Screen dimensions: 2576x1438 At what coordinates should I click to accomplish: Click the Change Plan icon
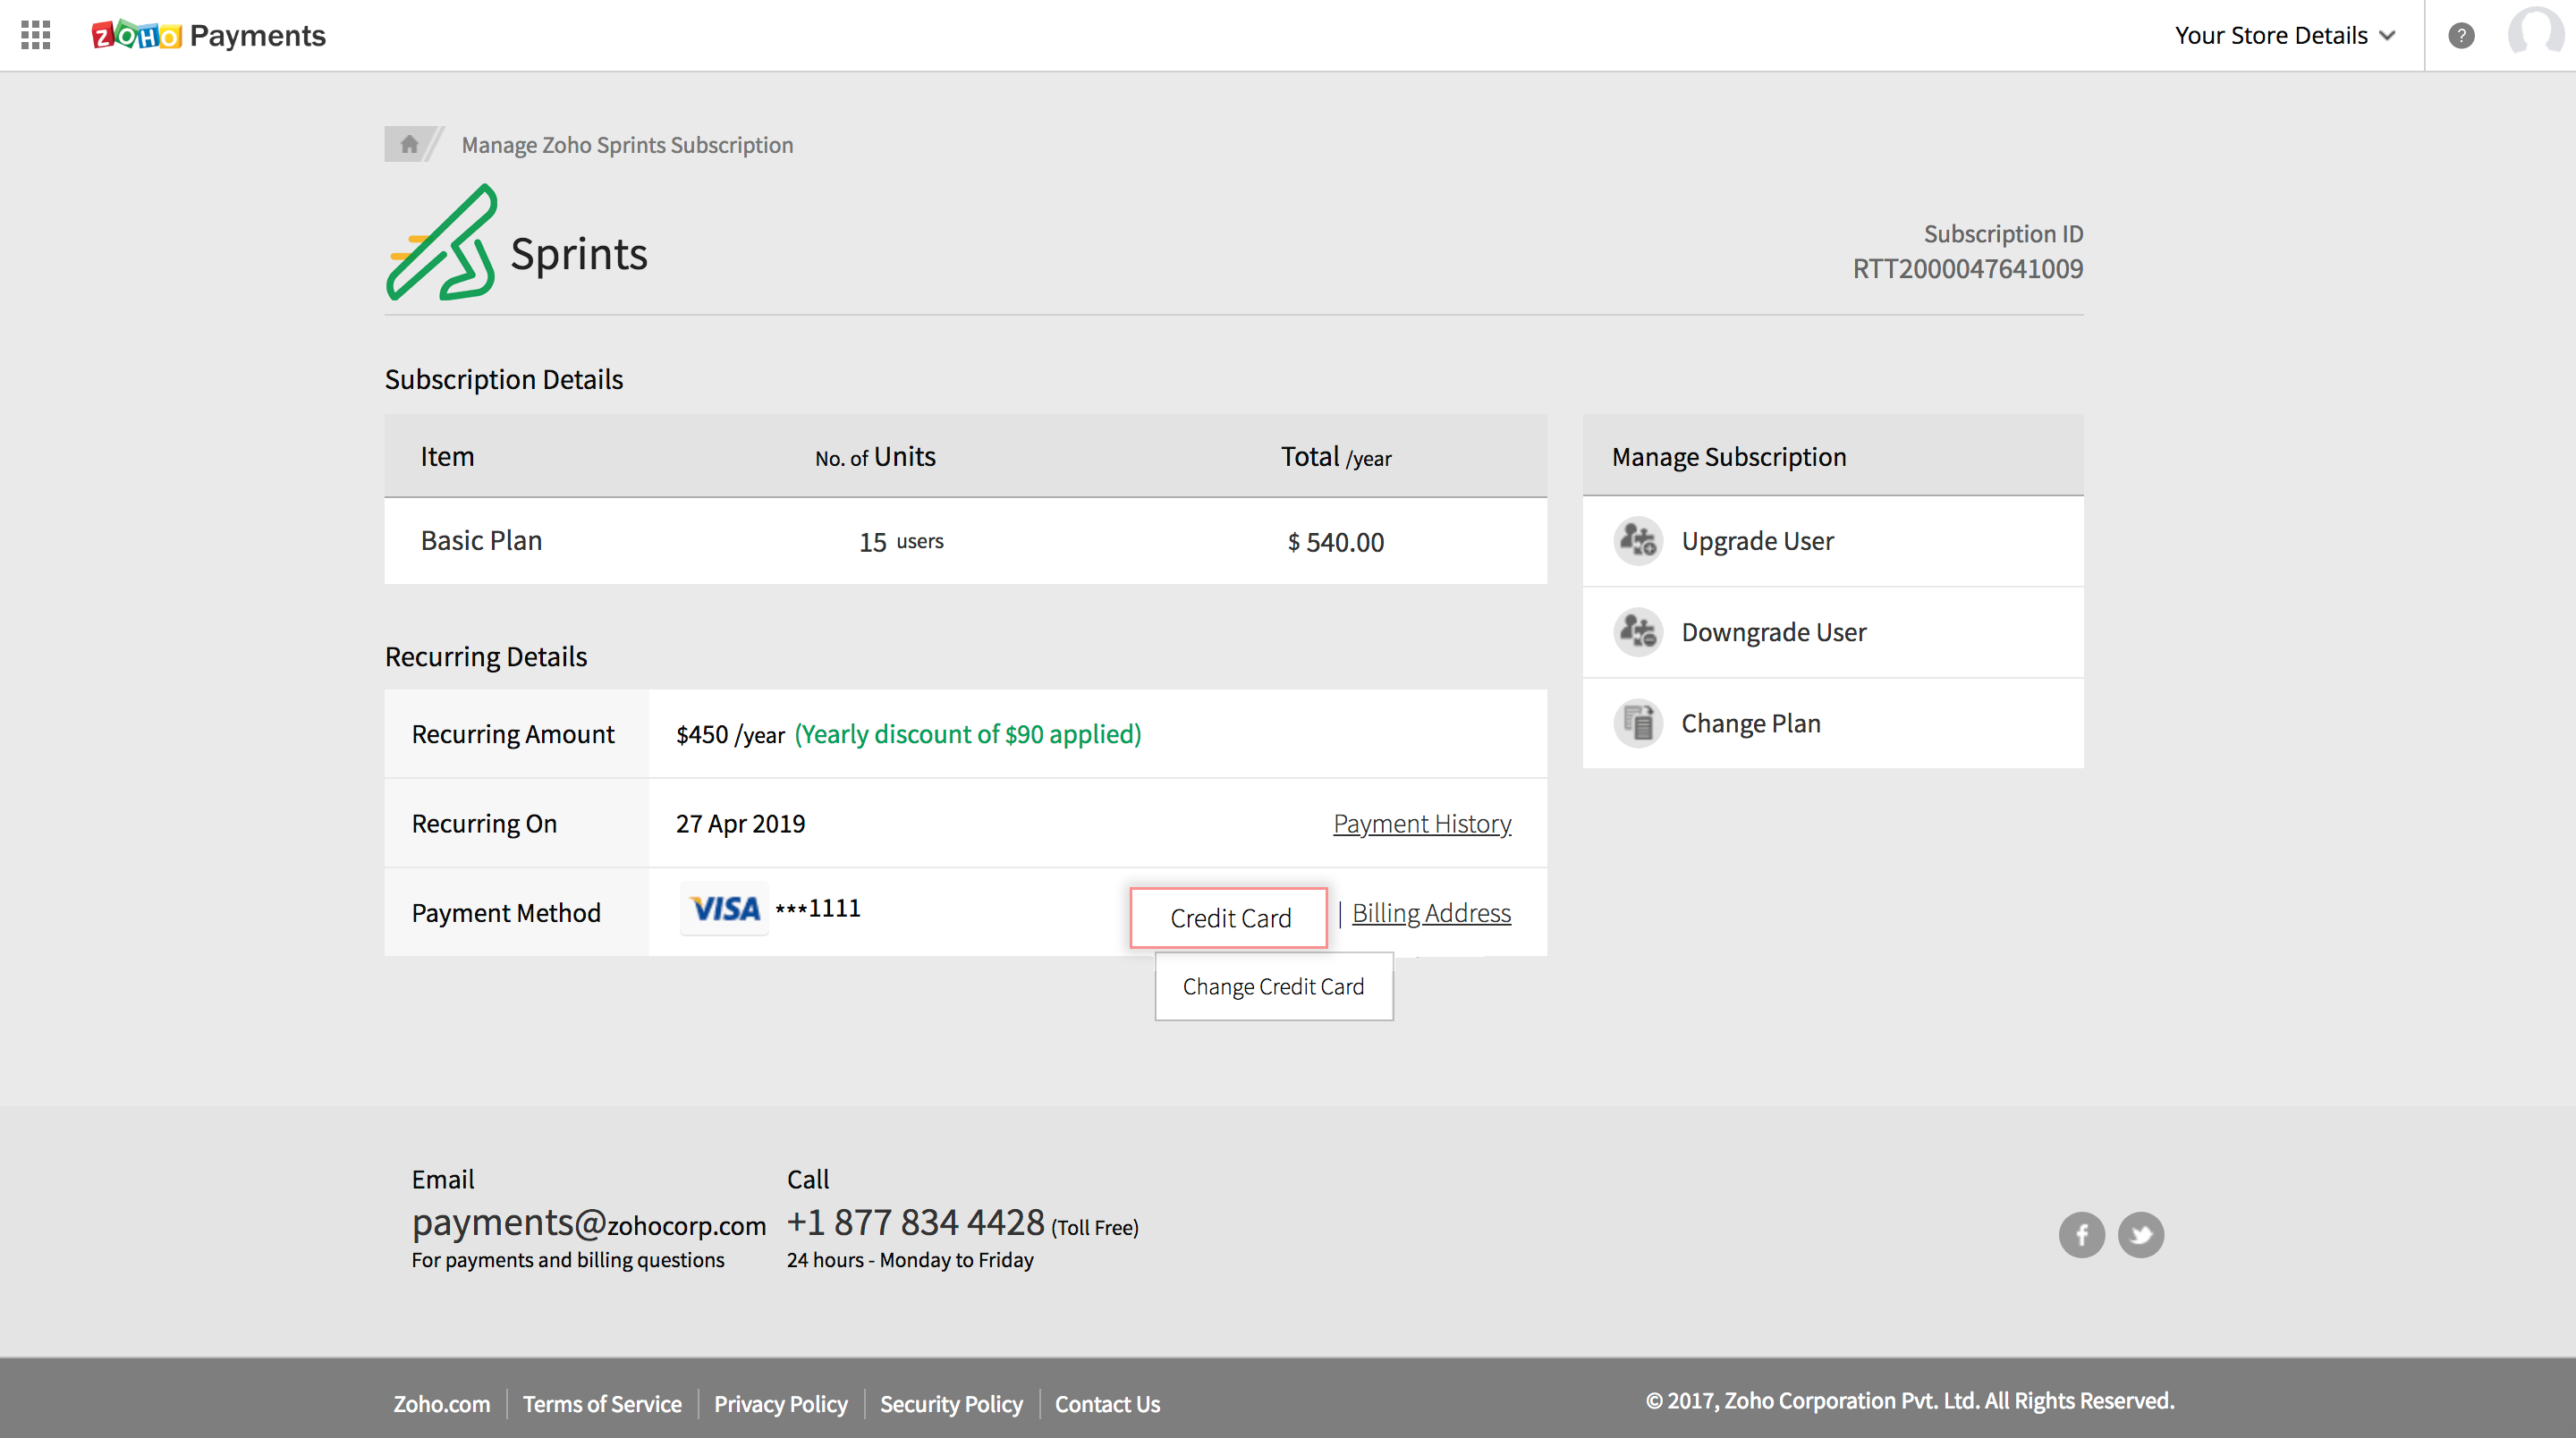pyautogui.click(x=1638, y=723)
